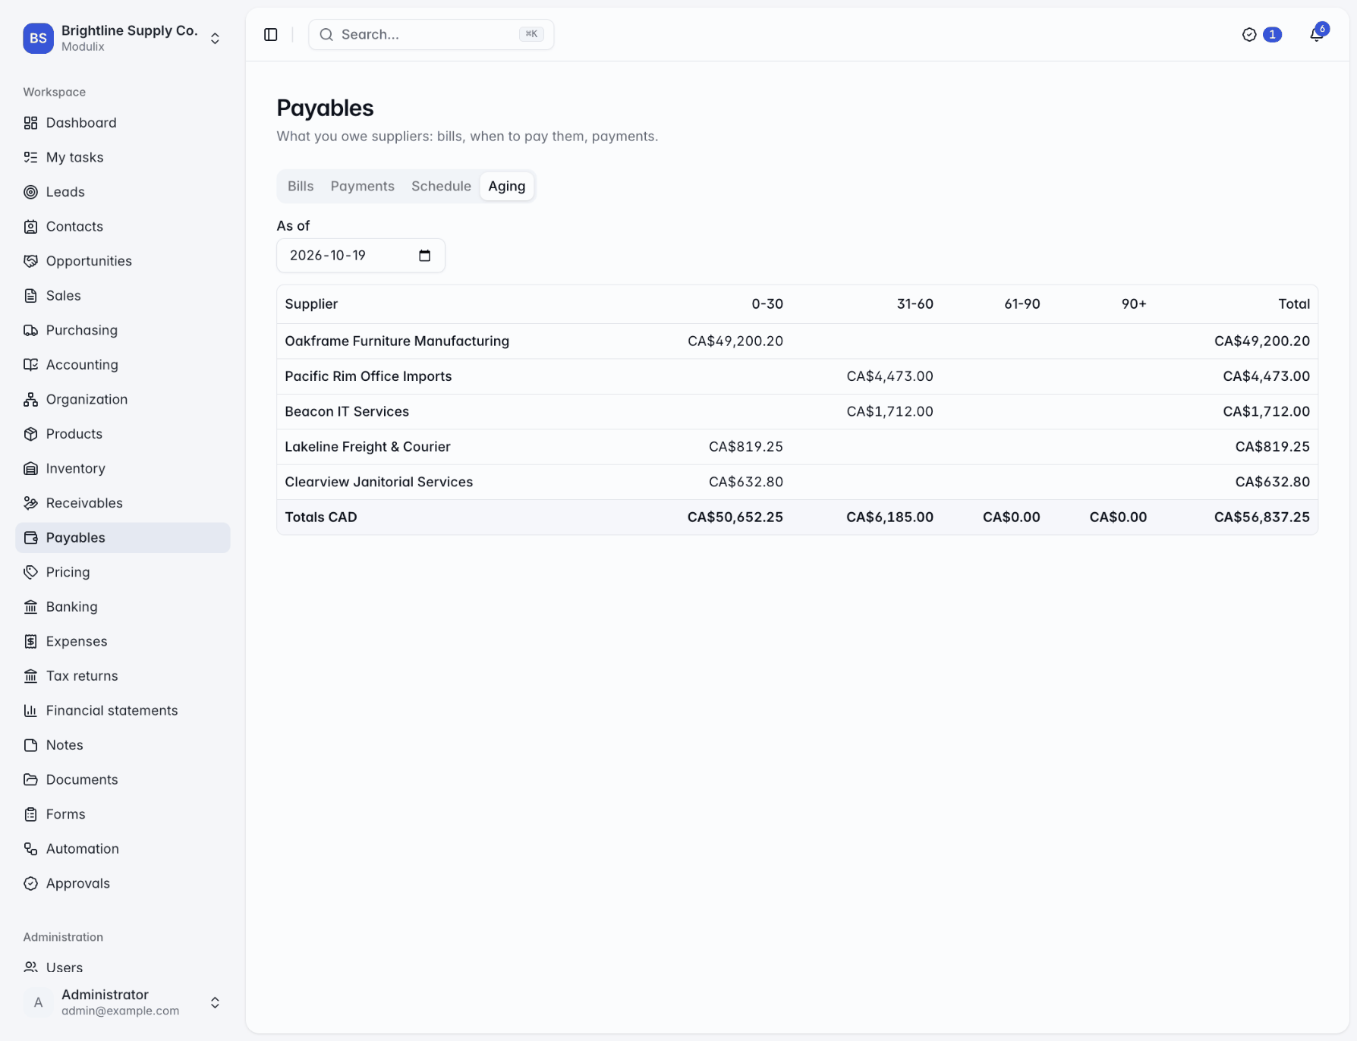Screen dimensions: 1357x1041
Task: Open the Approvals sidebar item
Action: click(123, 883)
